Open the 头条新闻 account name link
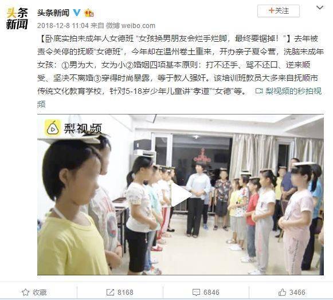333x300 pixels. click(53, 13)
